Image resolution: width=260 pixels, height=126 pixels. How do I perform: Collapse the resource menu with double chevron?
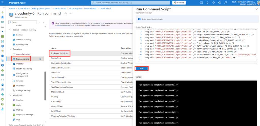44,22
